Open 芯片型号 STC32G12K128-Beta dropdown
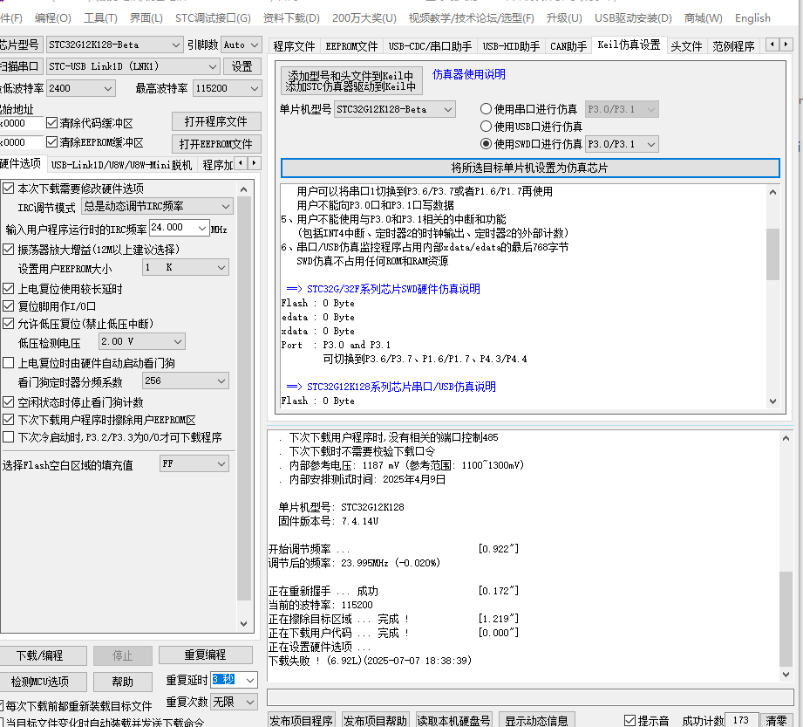Viewport: 803px width, 727px height. (x=115, y=45)
